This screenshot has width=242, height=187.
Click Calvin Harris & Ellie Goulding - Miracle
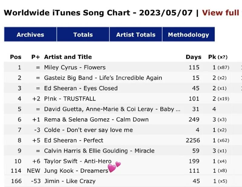[99, 151]
